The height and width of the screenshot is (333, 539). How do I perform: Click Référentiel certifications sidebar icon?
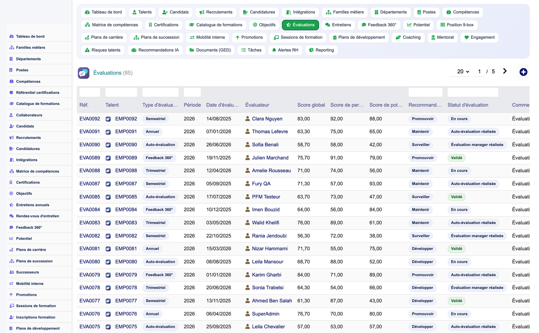pyautogui.click(x=11, y=93)
